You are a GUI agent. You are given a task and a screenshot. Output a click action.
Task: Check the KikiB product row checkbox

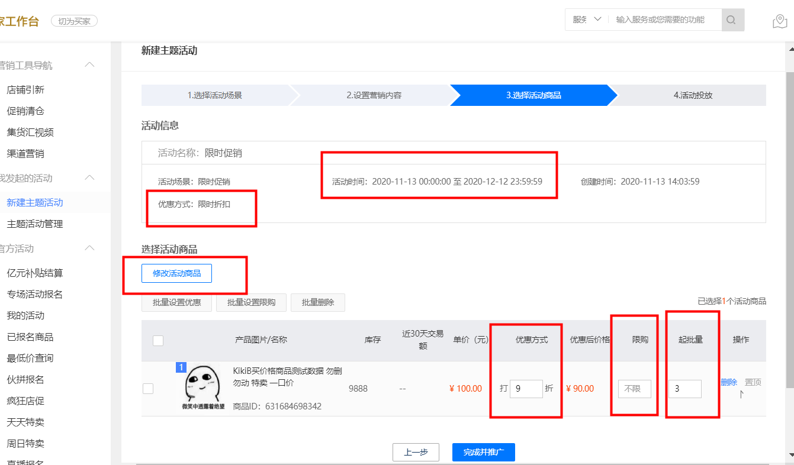pyautogui.click(x=147, y=389)
